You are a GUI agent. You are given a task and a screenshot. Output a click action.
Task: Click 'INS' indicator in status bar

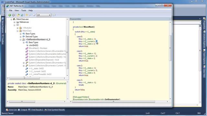click(x=199, y=113)
